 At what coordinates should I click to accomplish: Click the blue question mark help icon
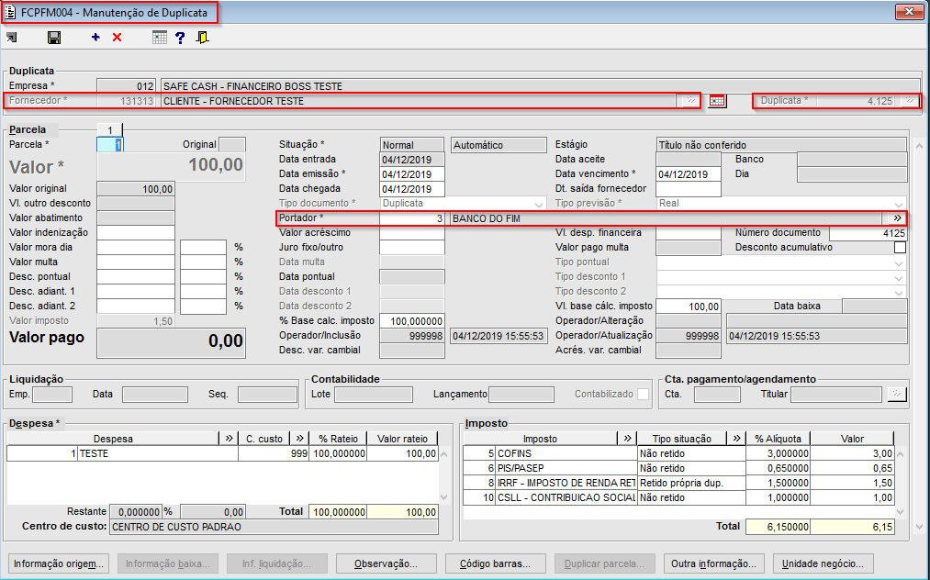coord(180,38)
